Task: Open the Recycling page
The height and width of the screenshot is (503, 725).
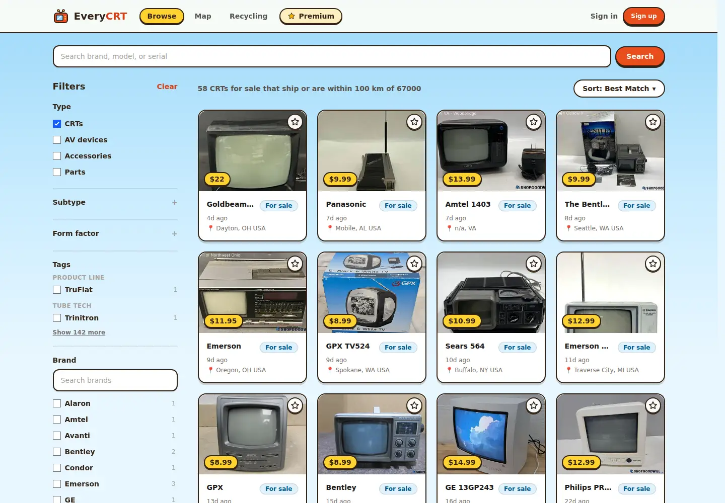Action: pos(248,16)
